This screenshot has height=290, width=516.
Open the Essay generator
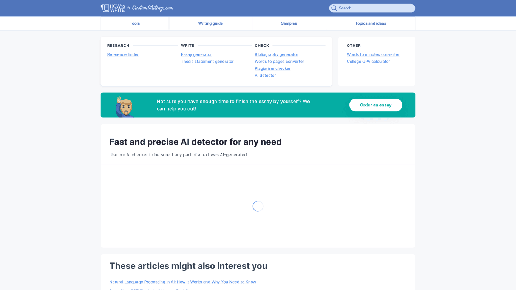(x=196, y=54)
